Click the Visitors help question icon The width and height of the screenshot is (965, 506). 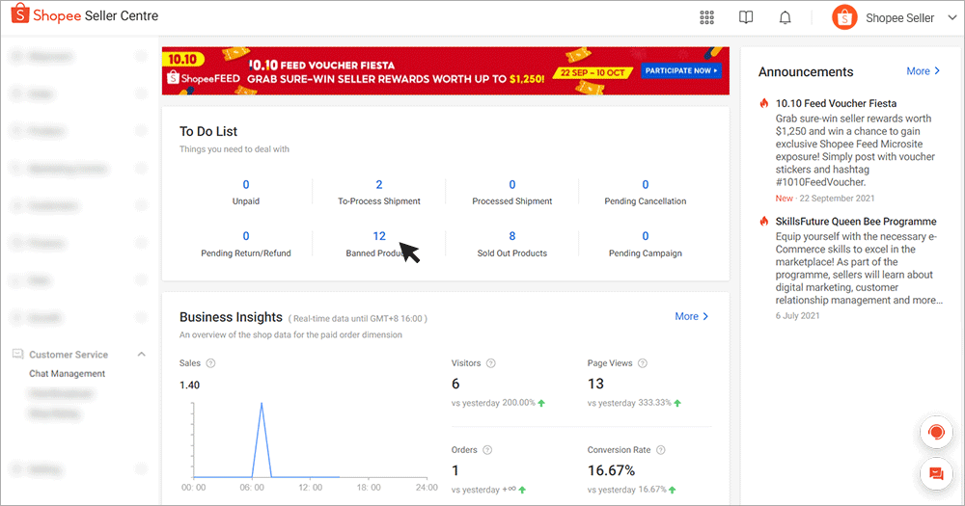490,363
